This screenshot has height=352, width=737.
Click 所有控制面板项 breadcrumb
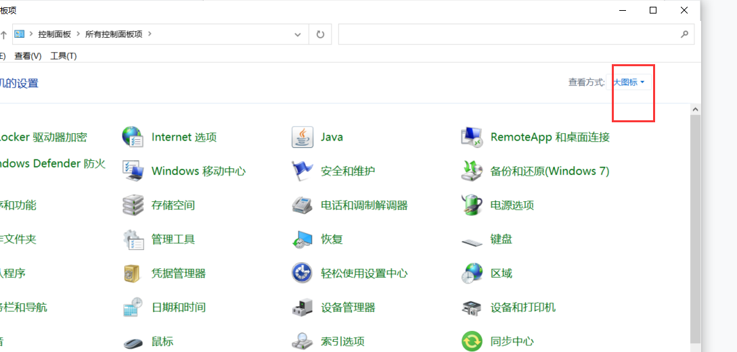coord(114,34)
